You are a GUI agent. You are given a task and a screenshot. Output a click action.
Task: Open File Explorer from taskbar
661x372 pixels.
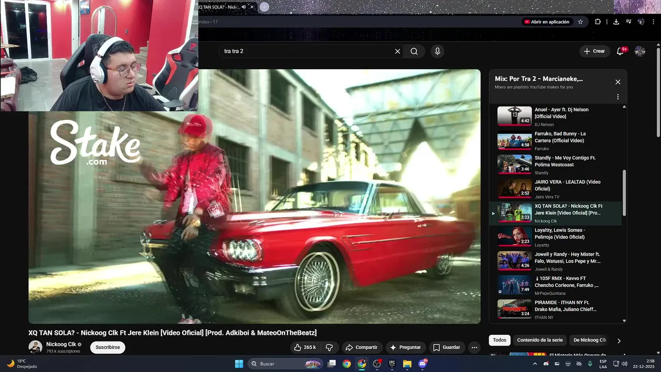point(407,364)
